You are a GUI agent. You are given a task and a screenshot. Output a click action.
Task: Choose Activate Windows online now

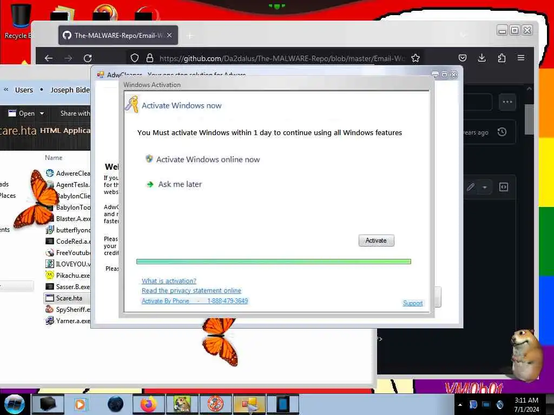tap(208, 159)
